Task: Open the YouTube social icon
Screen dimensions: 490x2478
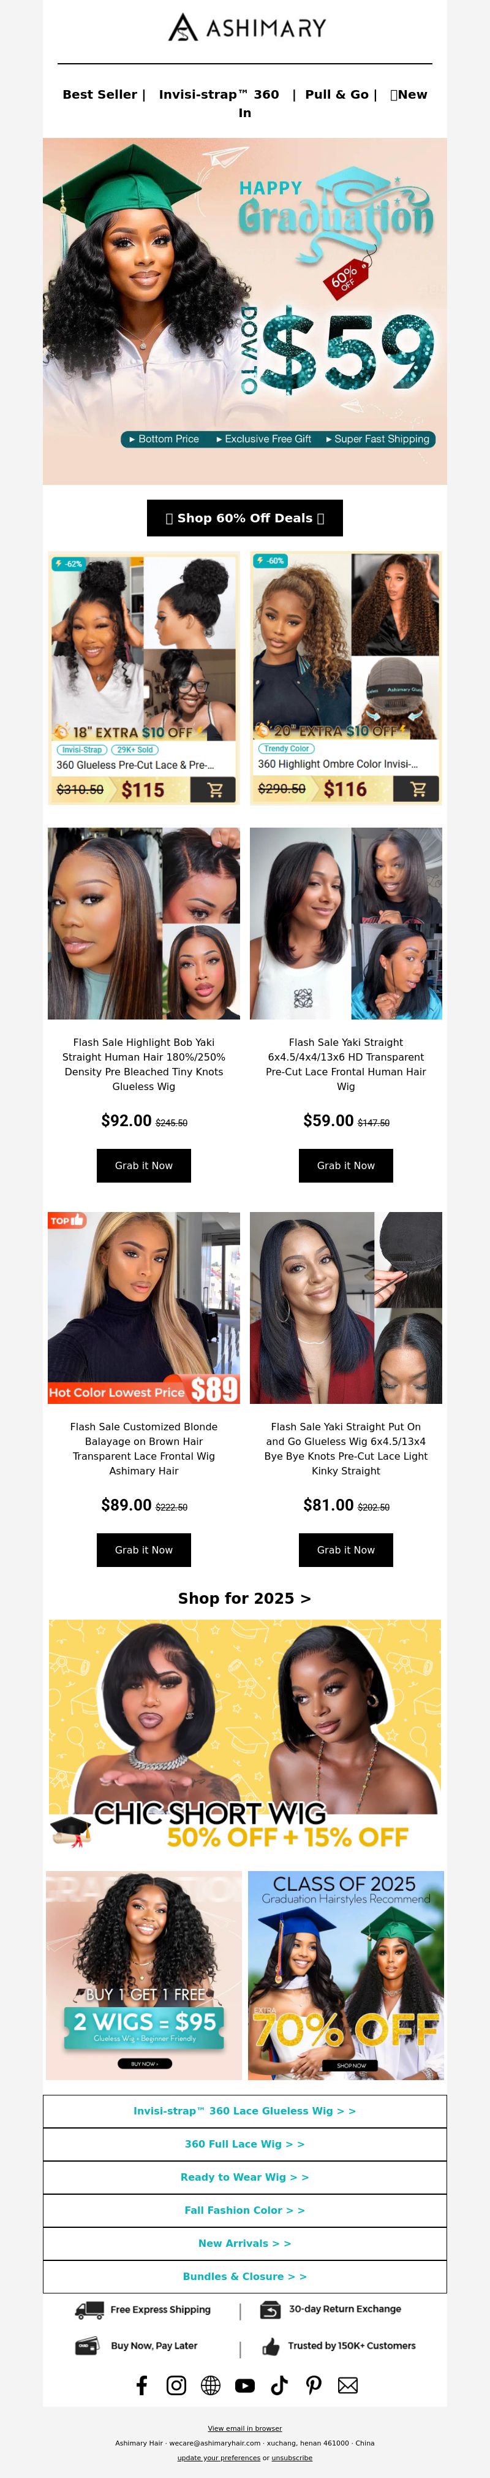Action: click(245, 2385)
